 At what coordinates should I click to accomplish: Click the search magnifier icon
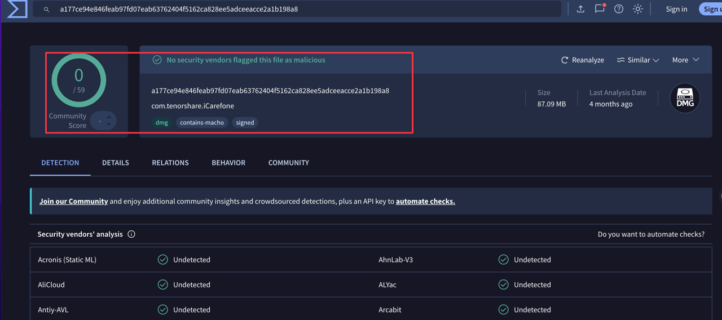click(47, 10)
